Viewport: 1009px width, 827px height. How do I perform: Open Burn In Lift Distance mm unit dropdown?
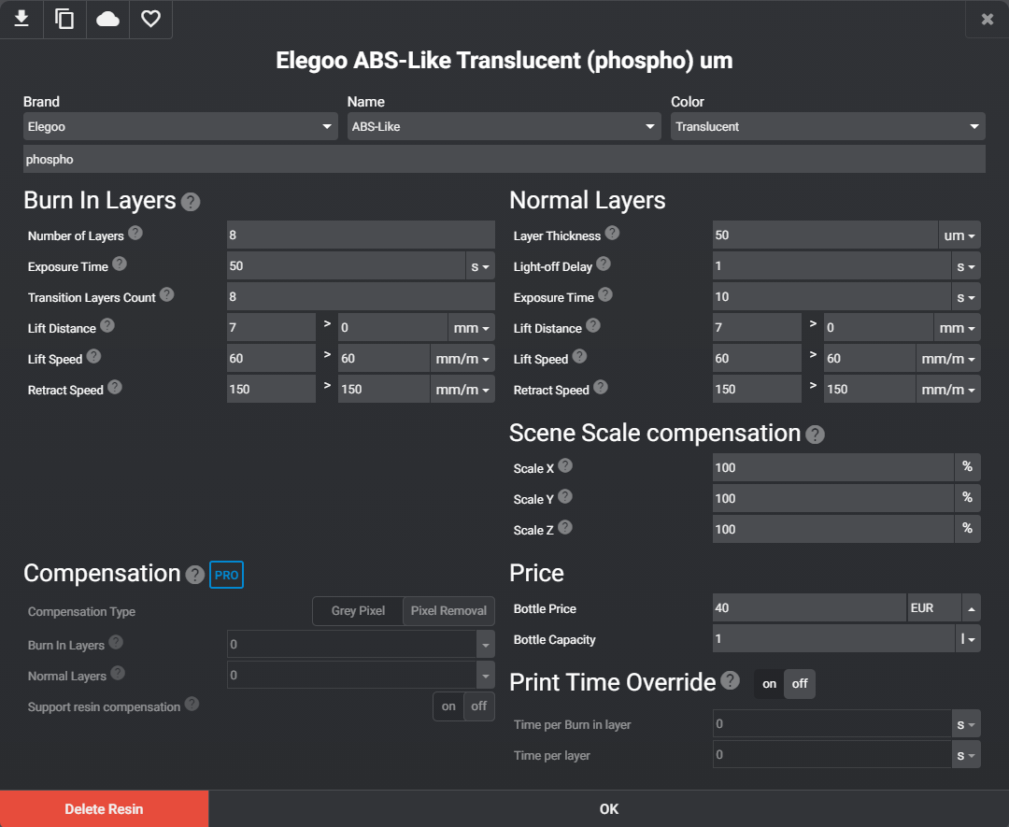click(471, 328)
